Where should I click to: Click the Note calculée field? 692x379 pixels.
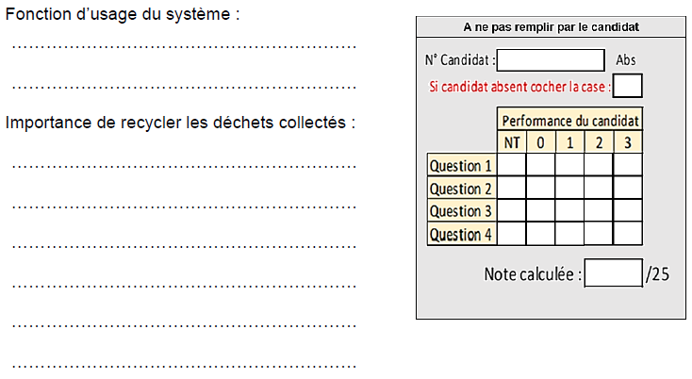pos(613,273)
